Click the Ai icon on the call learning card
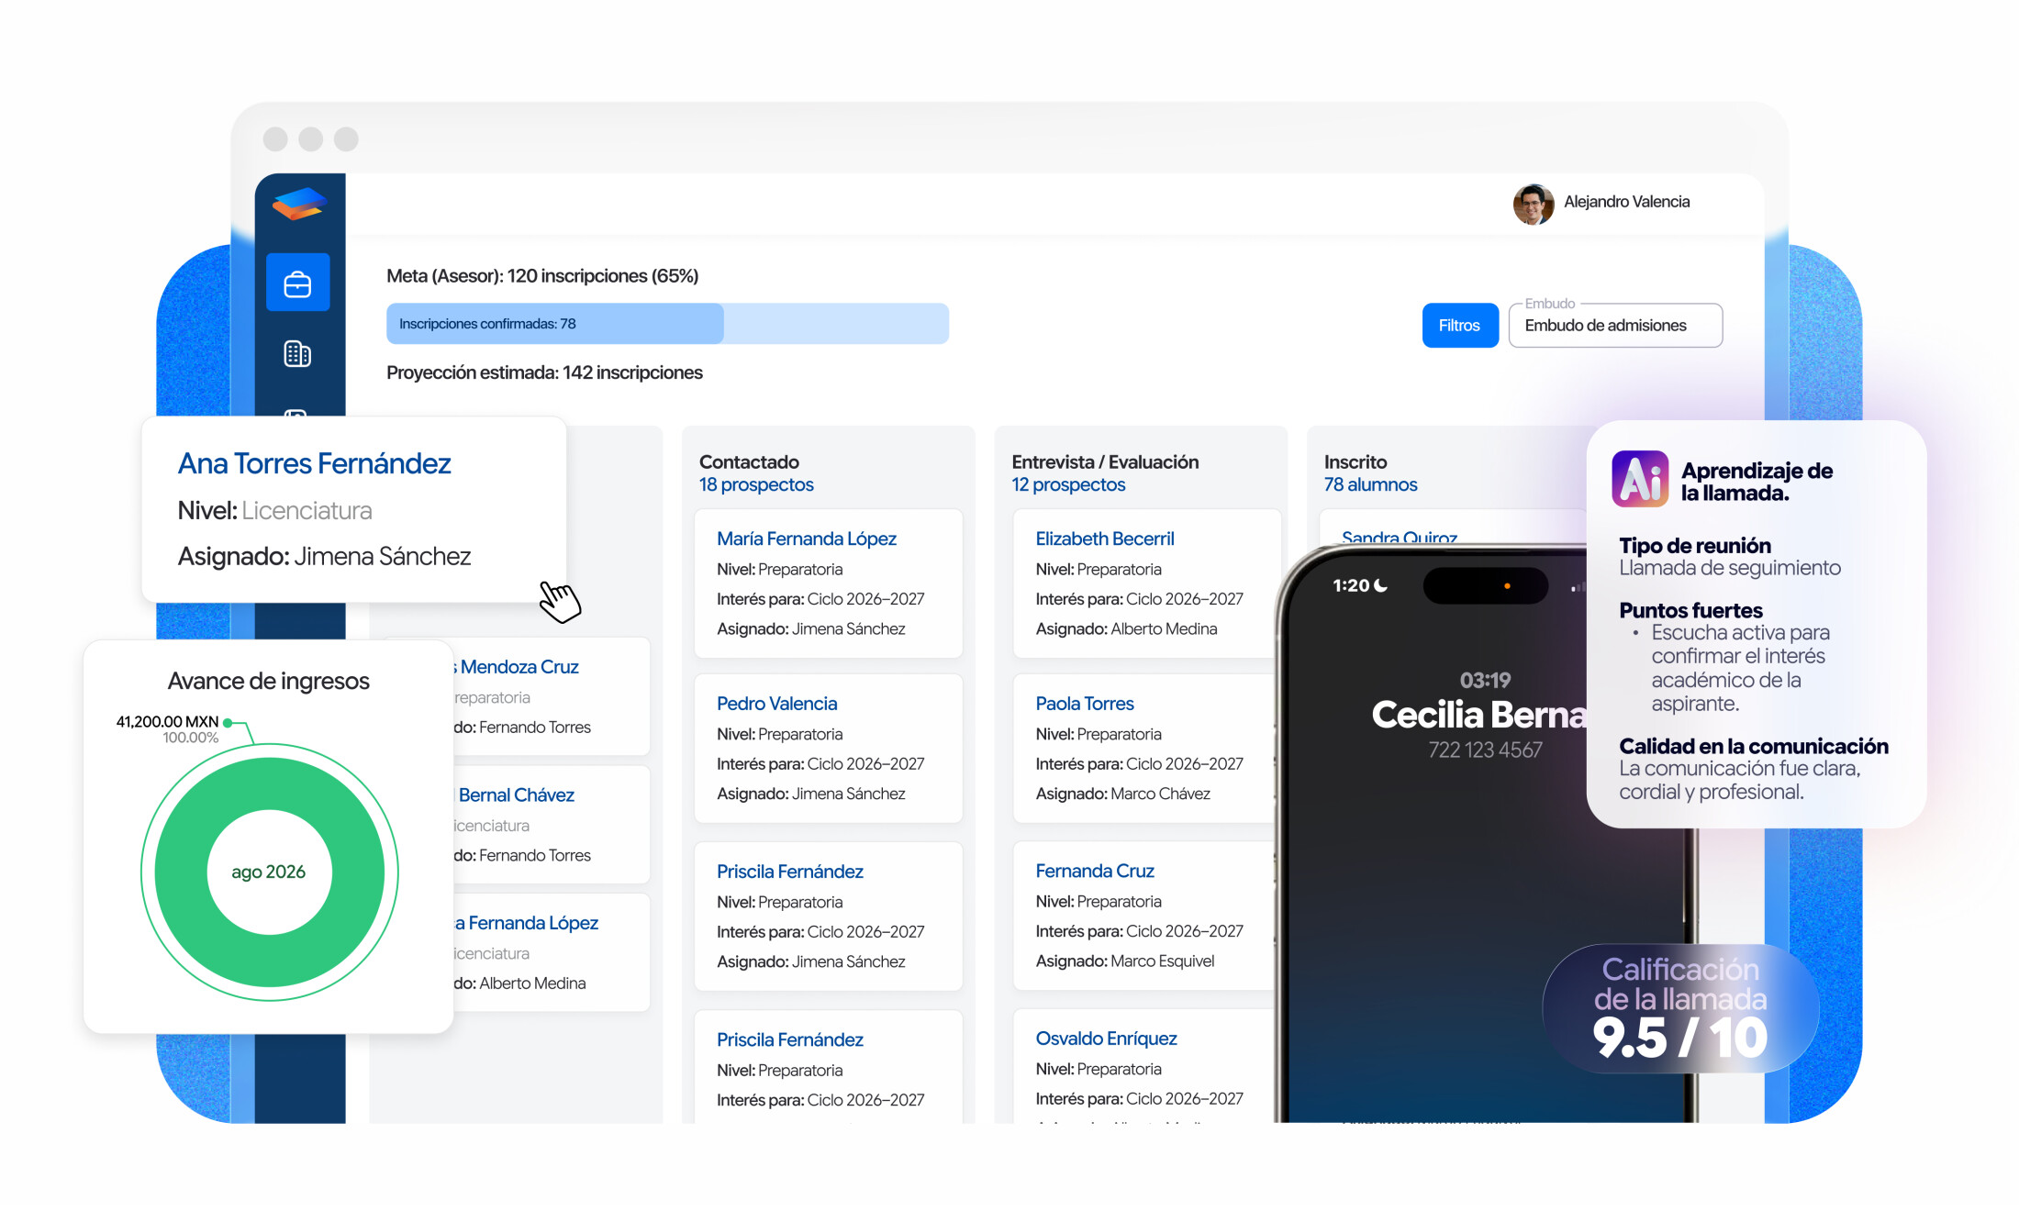This screenshot has height=1211, width=2019. pos(1640,479)
